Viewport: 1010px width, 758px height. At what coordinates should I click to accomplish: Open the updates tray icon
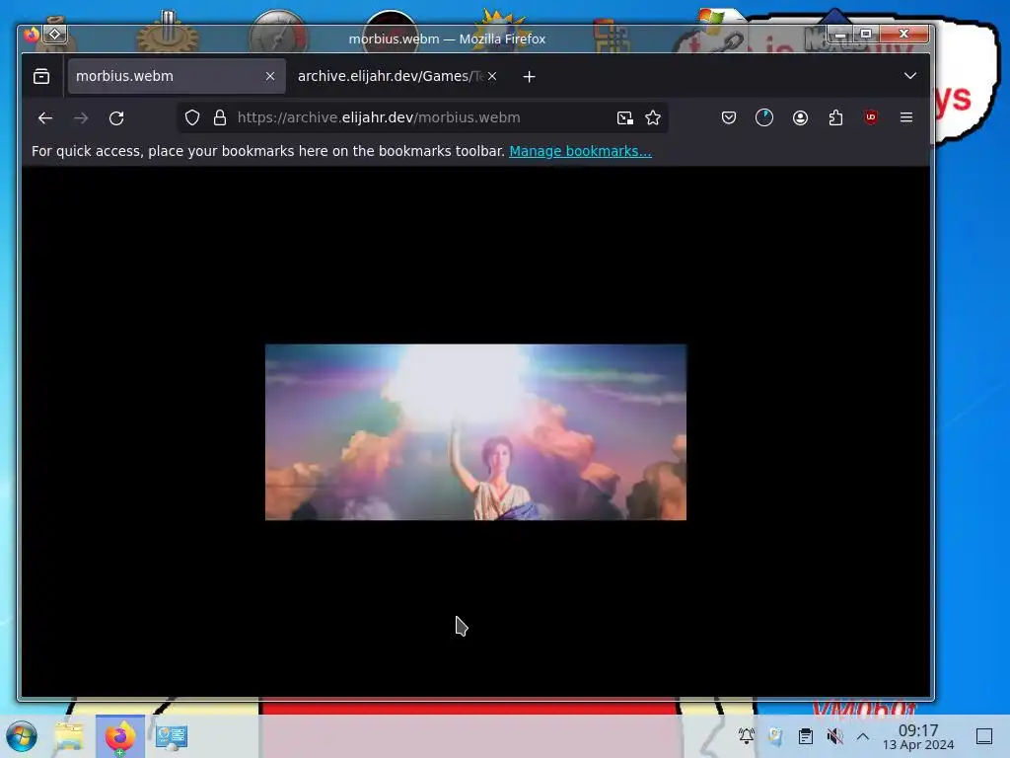(x=775, y=736)
